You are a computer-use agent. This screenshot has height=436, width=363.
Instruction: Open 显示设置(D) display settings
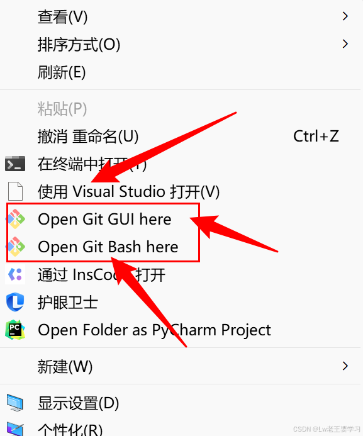tap(181, 403)
